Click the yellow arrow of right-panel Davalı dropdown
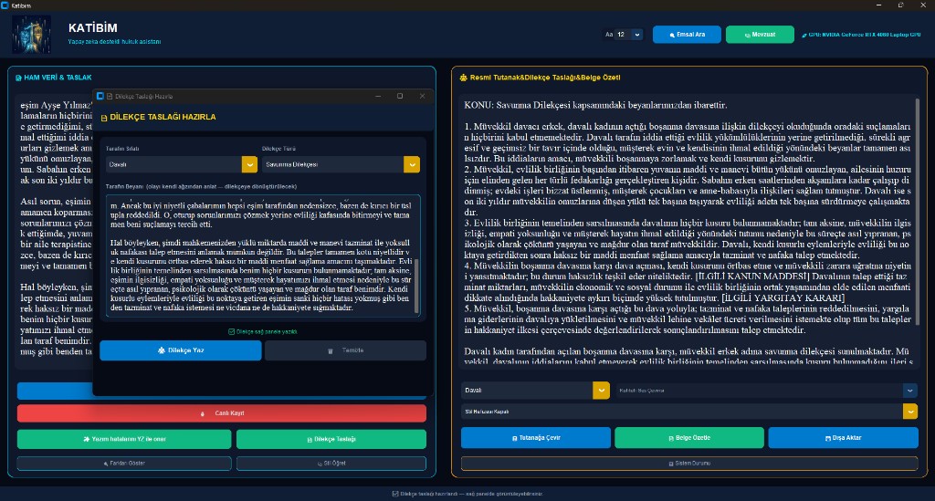Viewport: 935px width, 501px height. [601, 391]
